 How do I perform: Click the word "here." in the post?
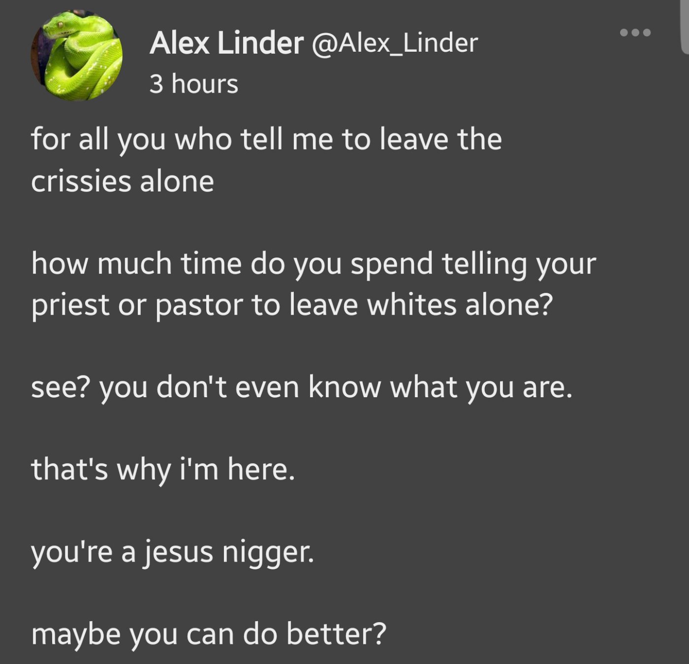click(261, 469)
